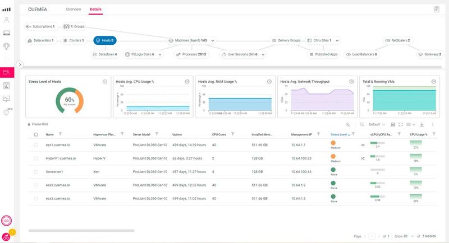
Task: Click the Datastores 4 topology node
Action: pos(105,54)
